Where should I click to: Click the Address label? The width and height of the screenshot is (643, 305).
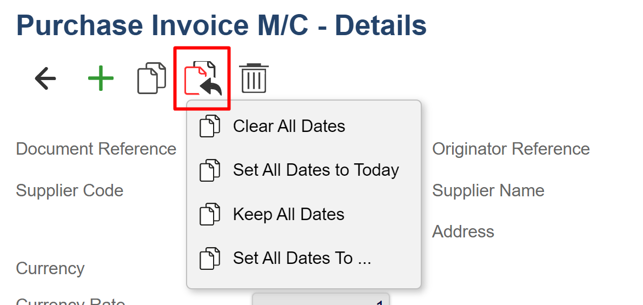tap(463, 232)
